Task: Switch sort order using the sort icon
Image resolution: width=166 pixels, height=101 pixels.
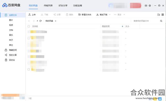Action: click(x=159, y=15)
